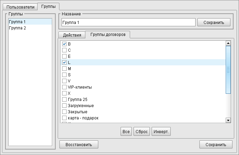This screenshot has height=155, width=239.
Task: Click the Все button to select all
Action: pyautogui.click(x=126, y=132)
